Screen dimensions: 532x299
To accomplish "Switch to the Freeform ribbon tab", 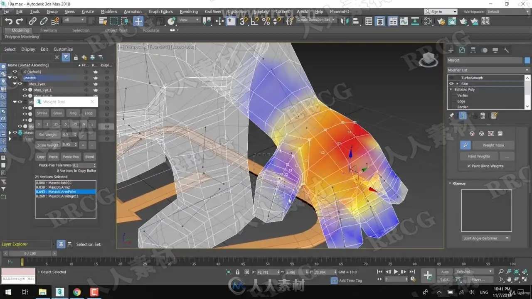I will pos(49,30).
